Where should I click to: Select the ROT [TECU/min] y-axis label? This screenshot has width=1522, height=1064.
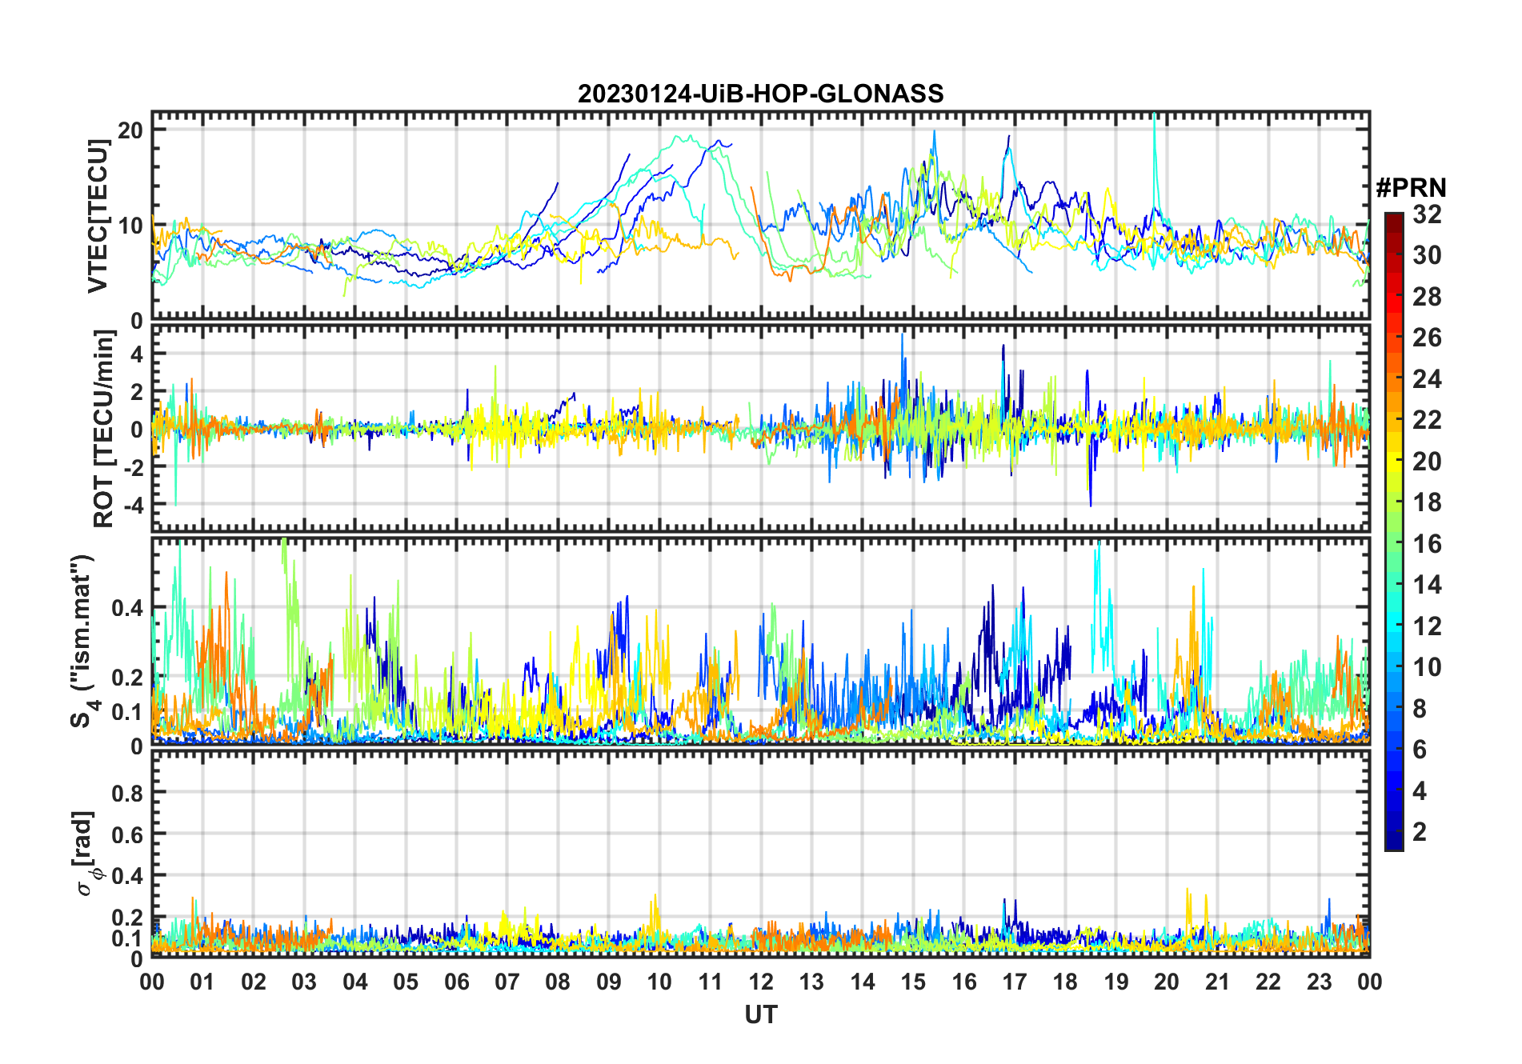[x=104, y=428]
